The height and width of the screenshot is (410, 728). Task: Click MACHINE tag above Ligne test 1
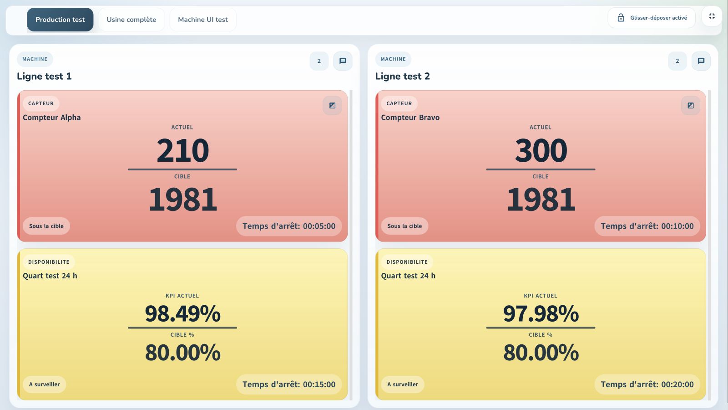click(35, 59)
